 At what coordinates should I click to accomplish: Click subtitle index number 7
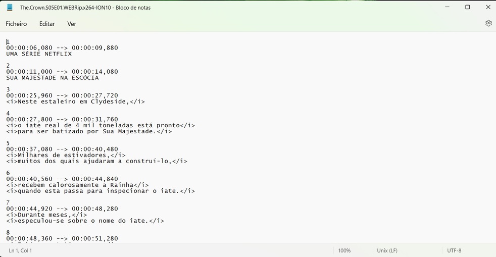point(8,202)
